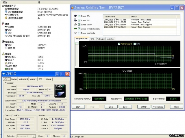Click the GPU 感應器類型 row icon
185x138 pixels.
6,12
